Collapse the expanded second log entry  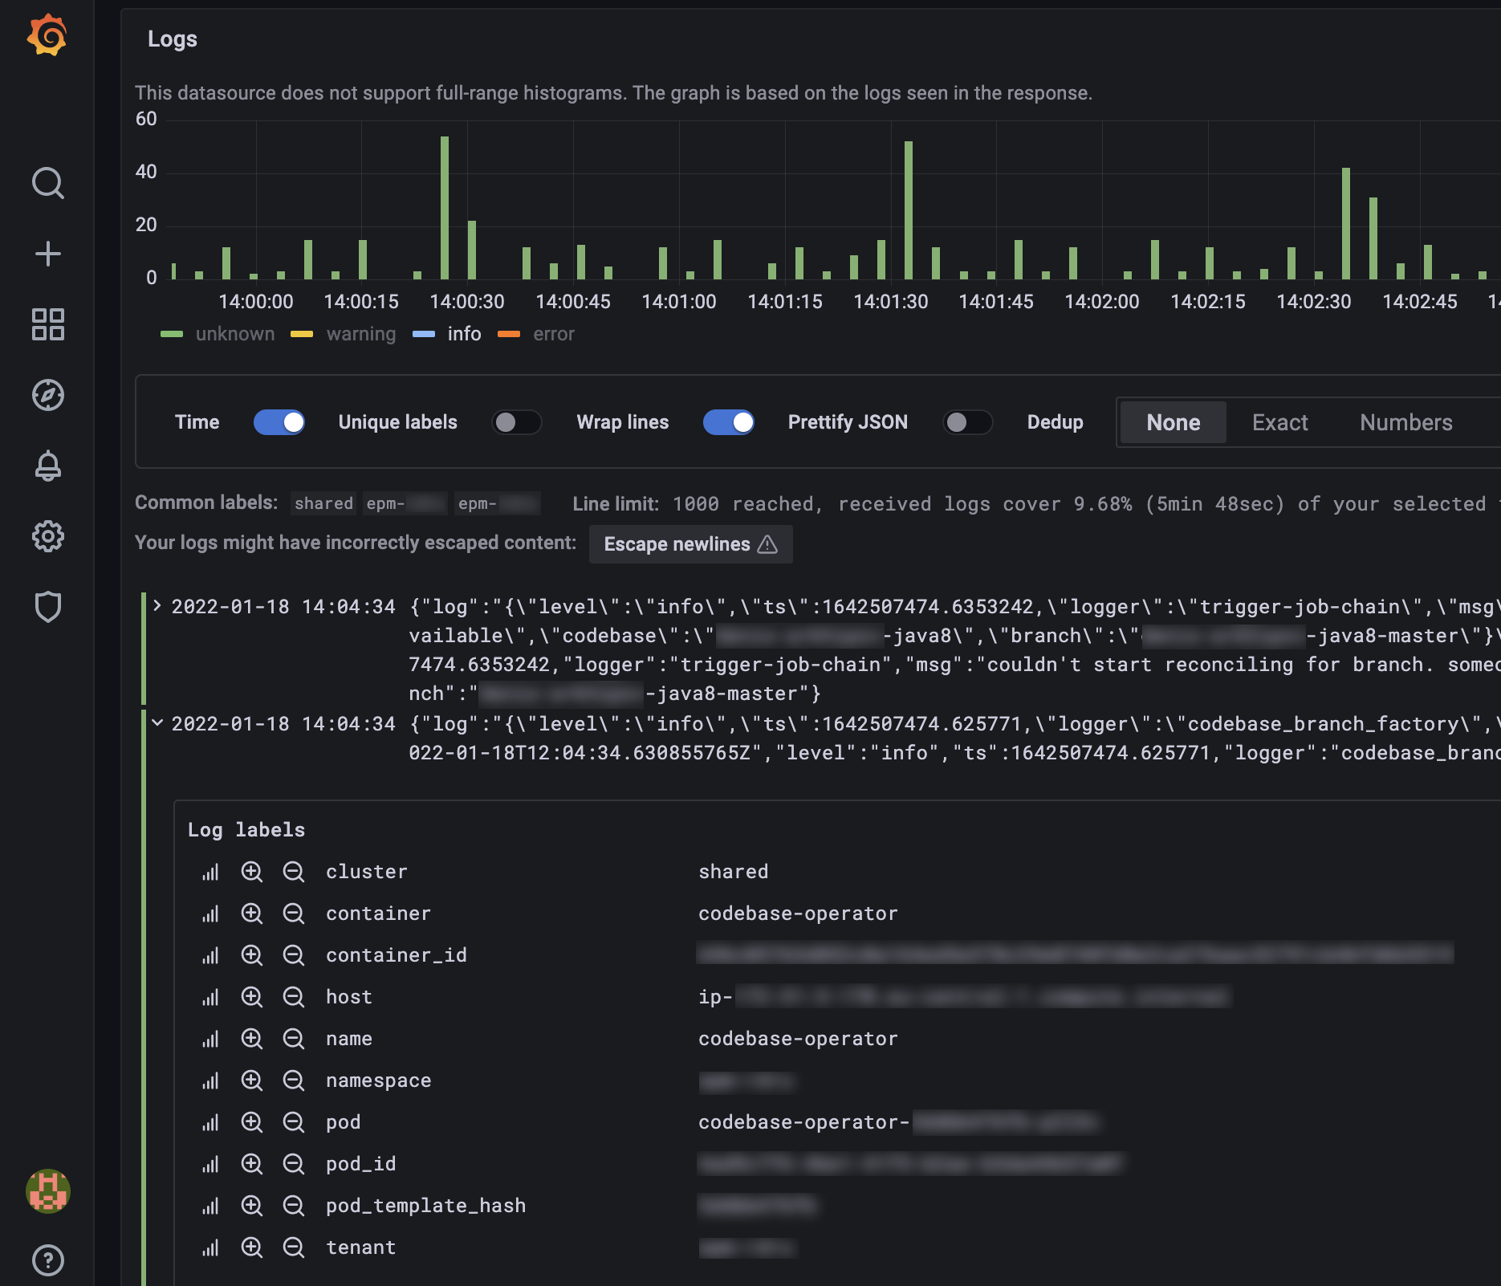tap(156, 723)
